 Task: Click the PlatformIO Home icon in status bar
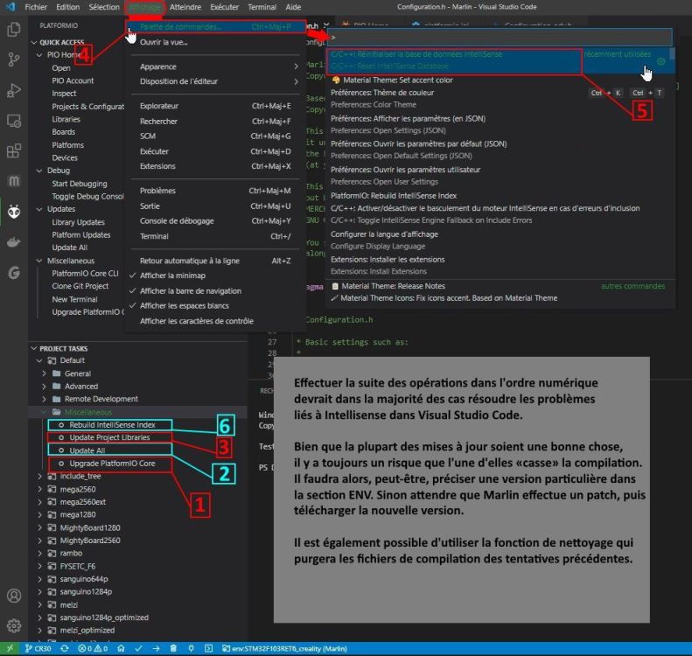point(121,648)
